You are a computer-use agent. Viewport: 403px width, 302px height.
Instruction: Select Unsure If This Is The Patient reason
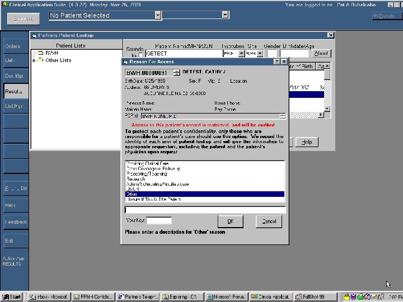205,199
